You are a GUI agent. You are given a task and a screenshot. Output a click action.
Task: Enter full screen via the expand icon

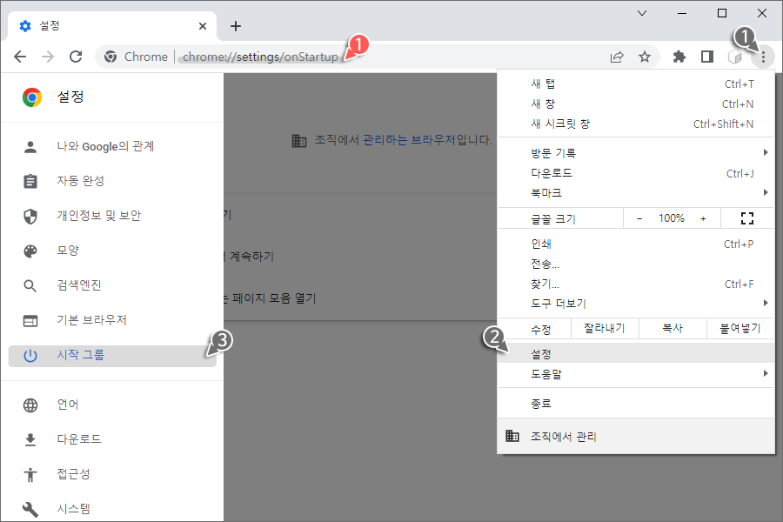(746, 217)
